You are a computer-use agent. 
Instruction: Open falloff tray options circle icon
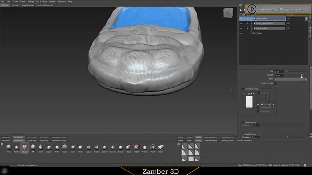(x=179, y=144)
